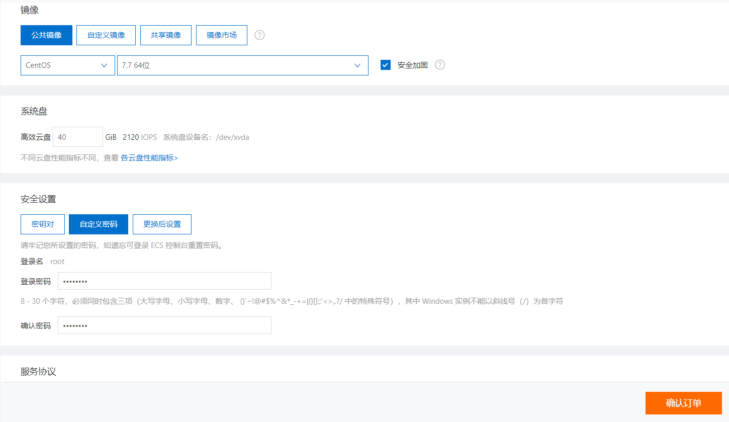This screenshot has height=422, width=729.
Task: Disable the 安全加固 checkbox
Action: click(x=385, y=64)
